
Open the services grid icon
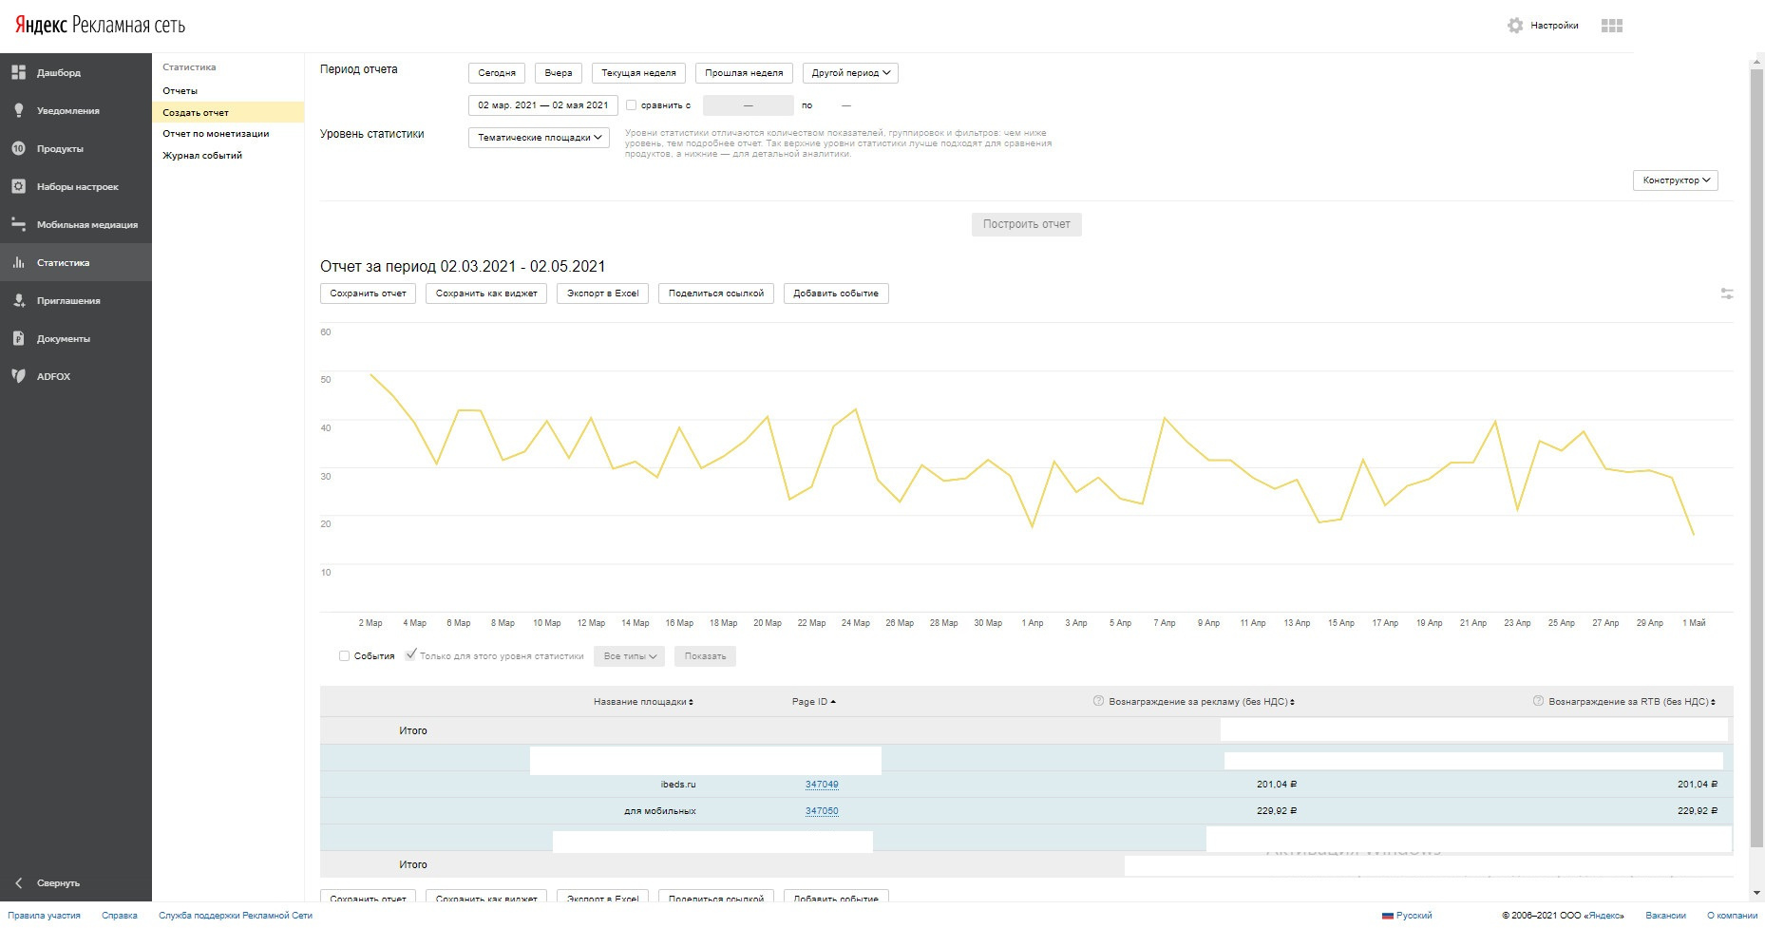1612,26
